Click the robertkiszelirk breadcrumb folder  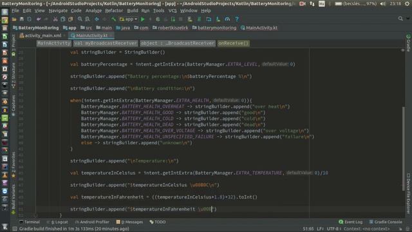tap(170, 28)
